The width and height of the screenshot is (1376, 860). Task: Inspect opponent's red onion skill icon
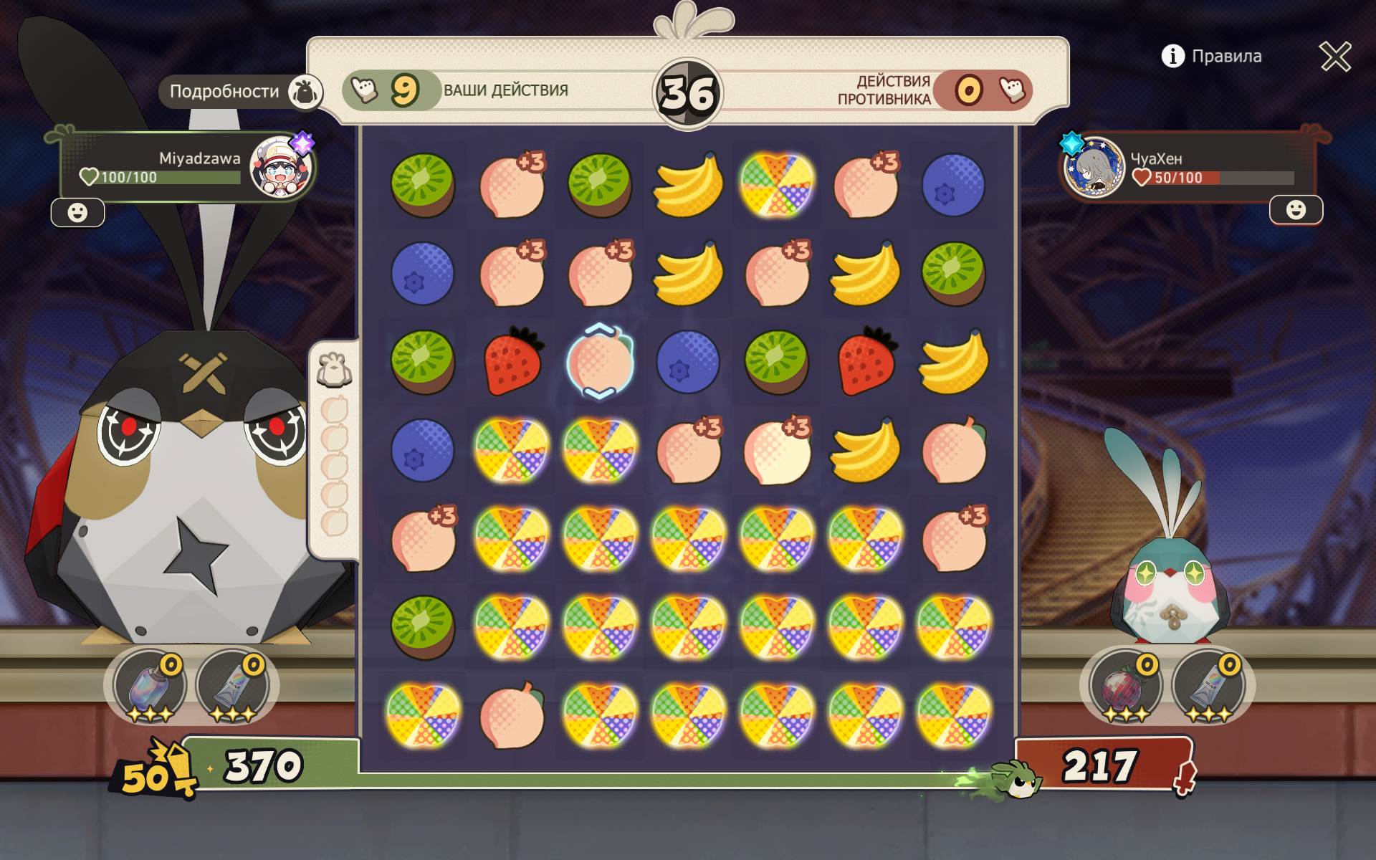(1125, 686)
